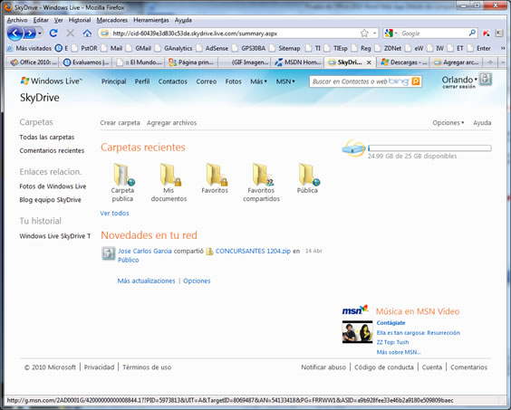Go back with Firefox back arrow
The width and height of the screenshot is (511, 410).
(15, 33)
